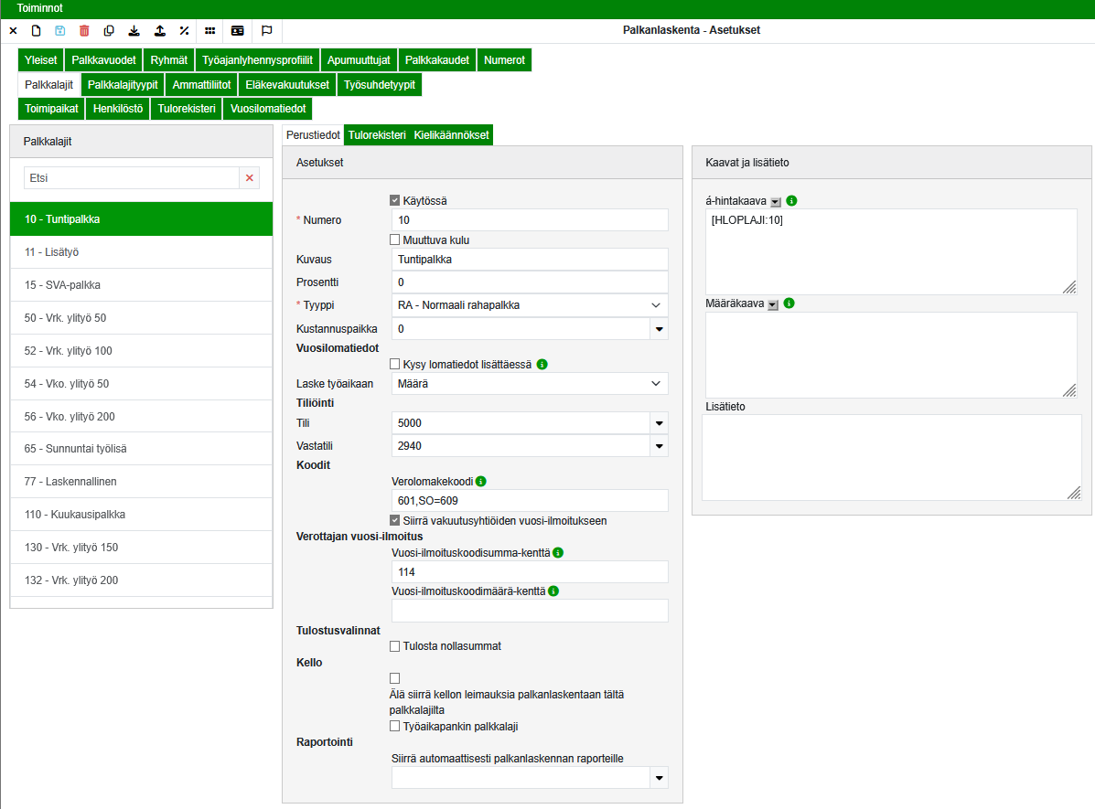Click the percent icon in toolbar

pos(184,30)
